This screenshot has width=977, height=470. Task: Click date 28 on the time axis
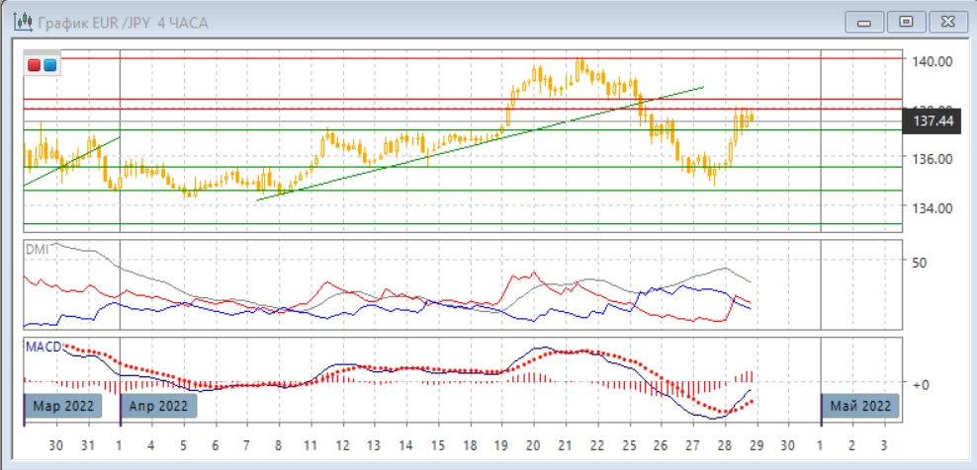tap(725, 445)
